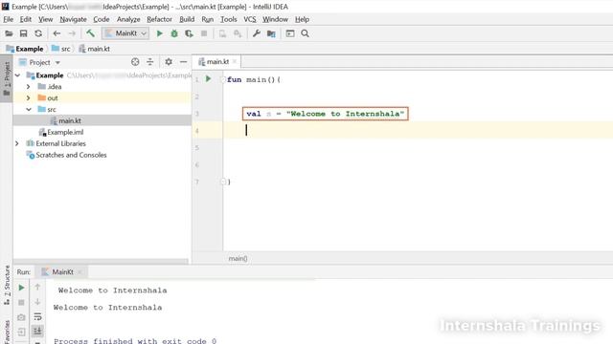Expand the .idea folder
Image resolution: width=613 pixels, height=344 pixels.
28,87
